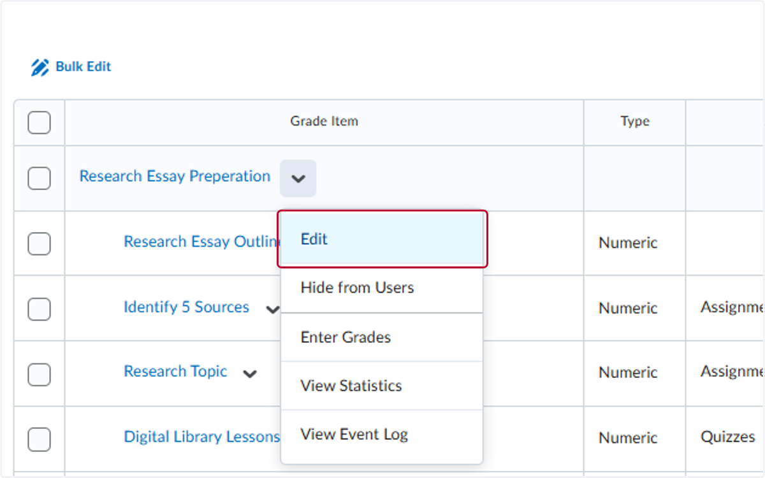Open View Statistics from the menu
765x478 pixels.
tap(382, 386)
